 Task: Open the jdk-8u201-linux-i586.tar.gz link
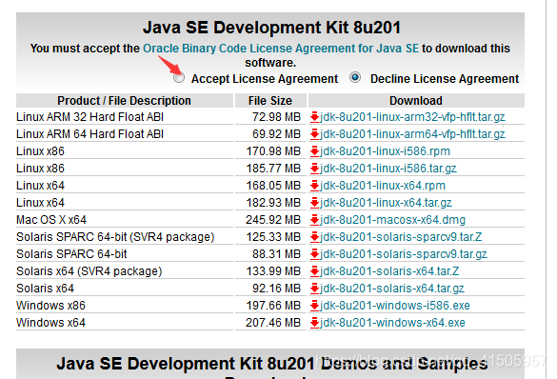click(x=388, y=169)
